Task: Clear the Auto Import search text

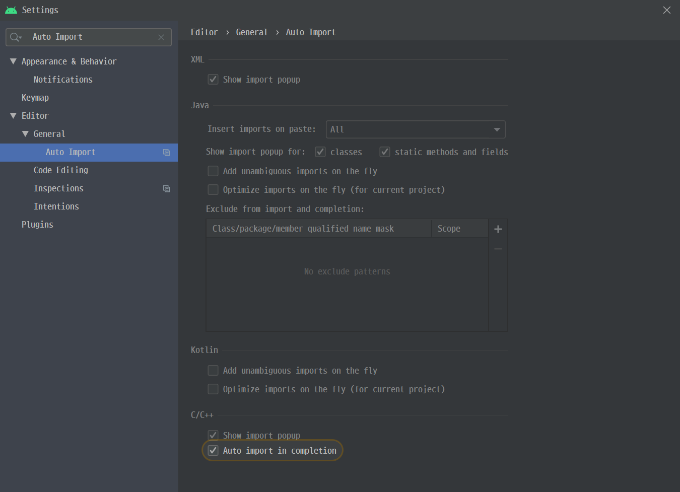Action: [161, 37]
